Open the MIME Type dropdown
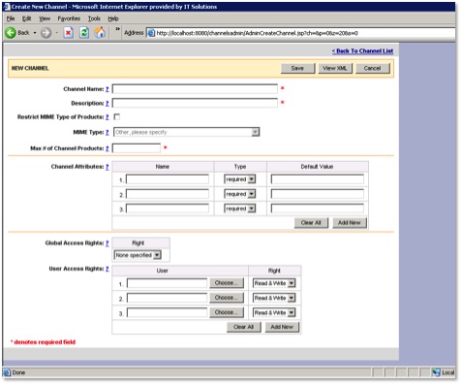Viewport: 462px width, 385px height. point(186,132)
